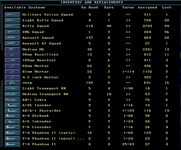This screenshot has width=181, height=150.
Task: Click the AH-1 Cobra label
Action: [34, 100]
